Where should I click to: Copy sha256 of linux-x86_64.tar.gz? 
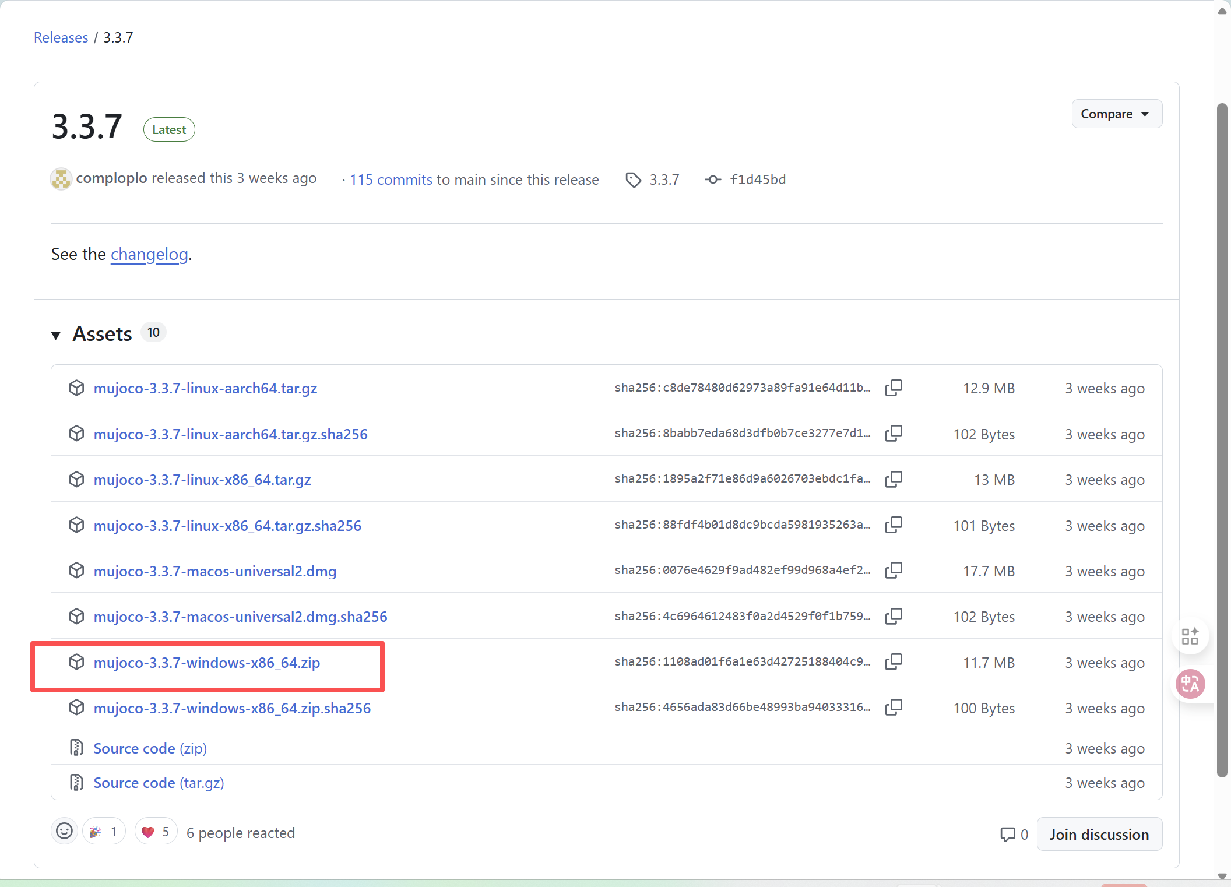point(893,479)
